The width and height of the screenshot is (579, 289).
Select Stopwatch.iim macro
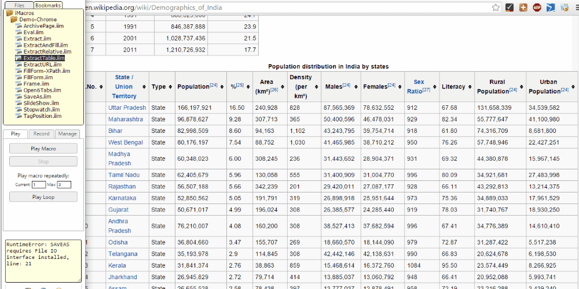(x=41, y=109)
